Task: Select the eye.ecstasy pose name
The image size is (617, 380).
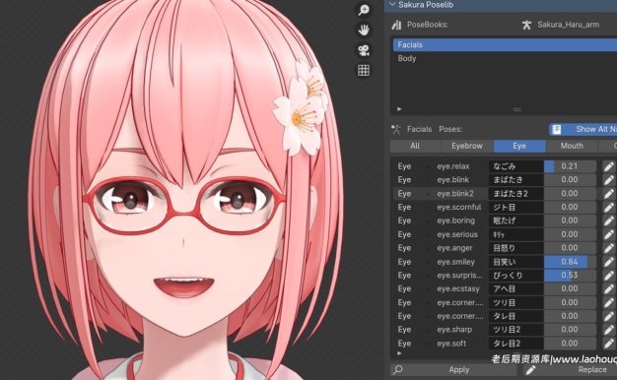Action: coord(458,289)
